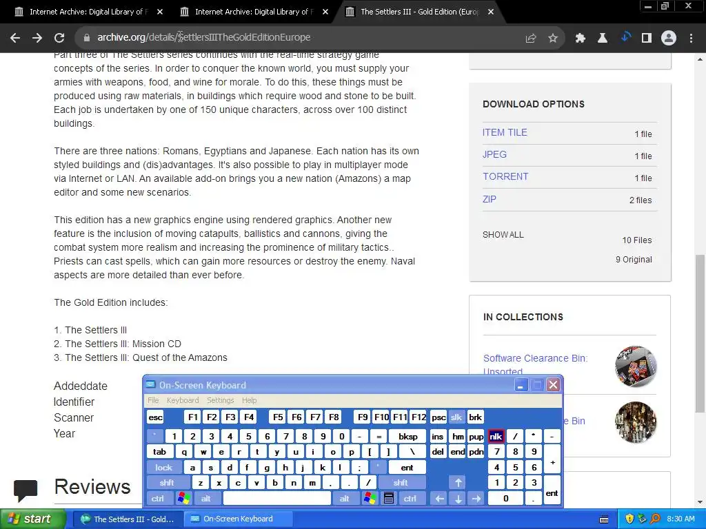Click the esc key on On-Screen Keyboard
706x529 pixels.
155,417
